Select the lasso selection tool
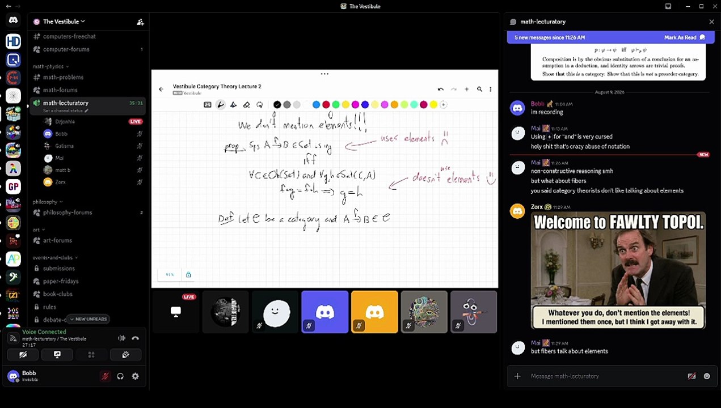Image resolution: width=721 pixels, height=408 pixels. [260, 105]
